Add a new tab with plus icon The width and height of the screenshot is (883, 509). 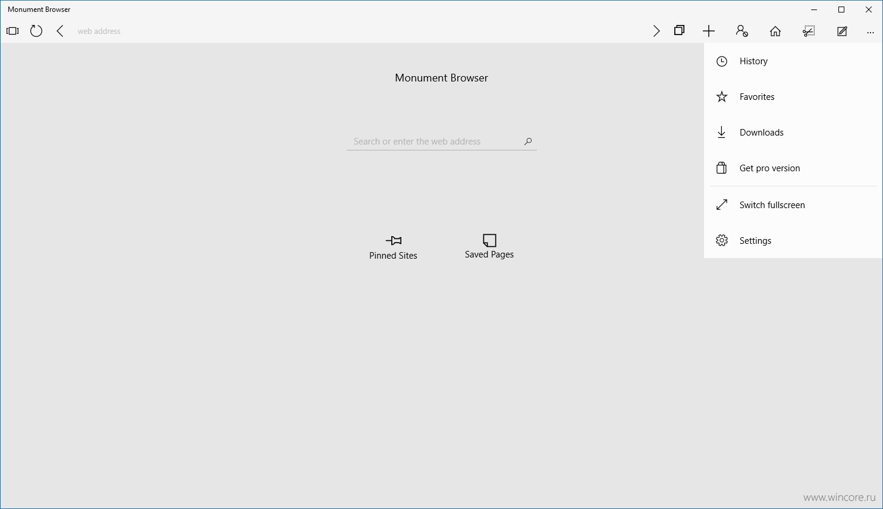(x=709, y=31)
